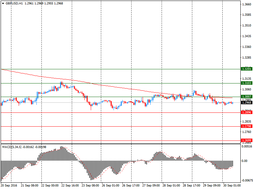Click the 26 Sep 01:00 time axis label
This screenshot has height=189, width=253.
coord(110,186)
